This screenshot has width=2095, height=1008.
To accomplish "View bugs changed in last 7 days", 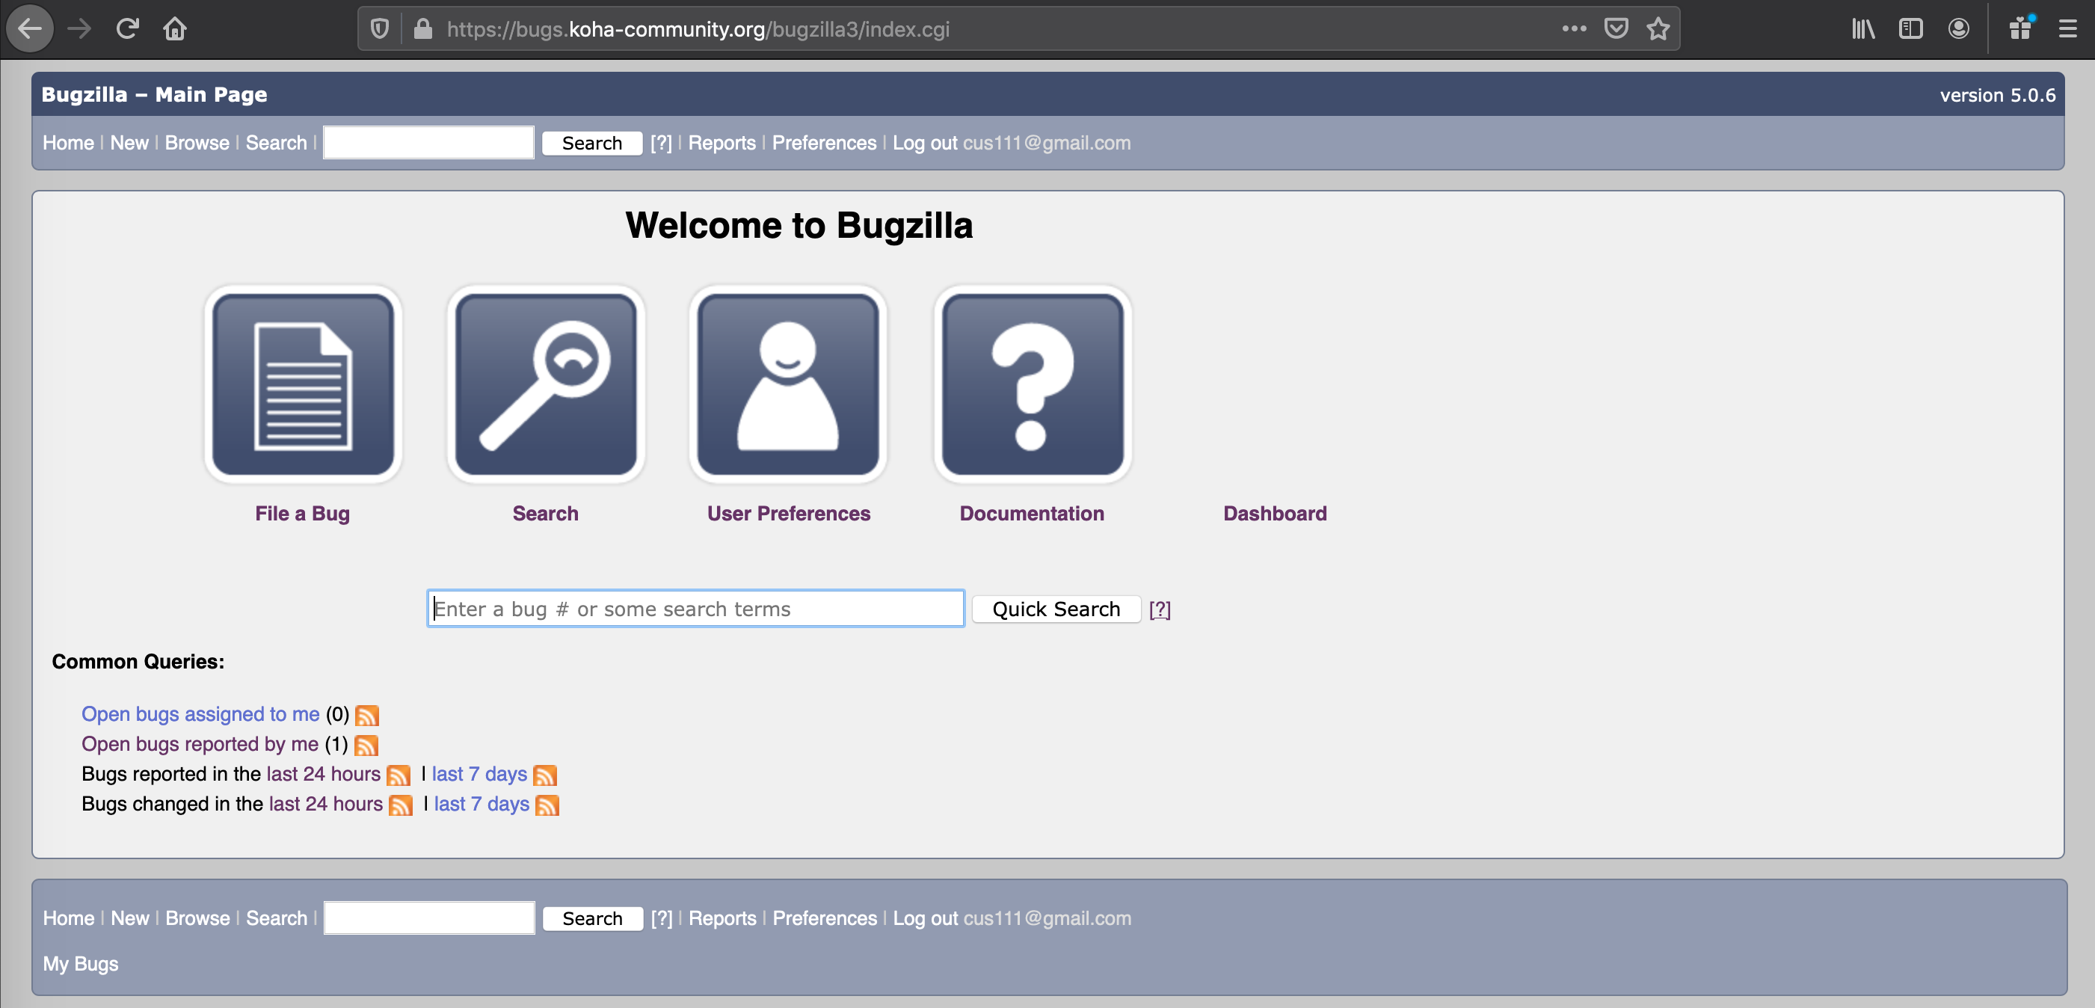I will [x=482, y=804].
